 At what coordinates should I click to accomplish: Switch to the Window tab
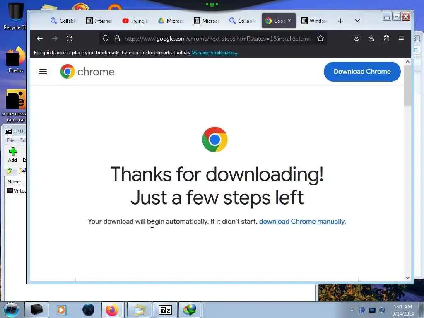coord(314,21)
